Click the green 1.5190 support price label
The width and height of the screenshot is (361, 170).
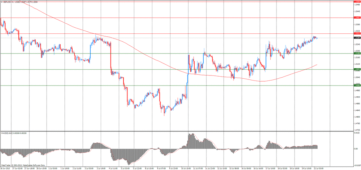[x=357, y=54]
